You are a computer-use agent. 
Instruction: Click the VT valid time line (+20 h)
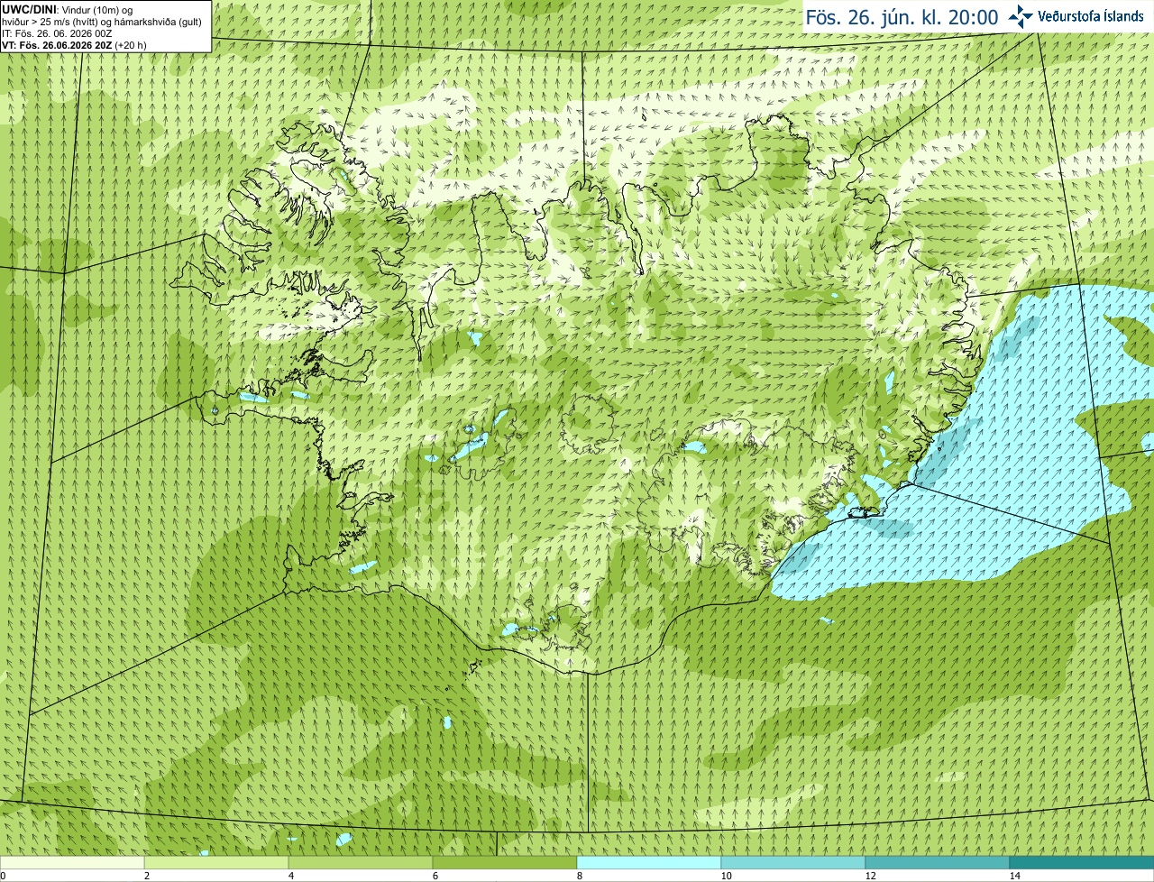74,44
